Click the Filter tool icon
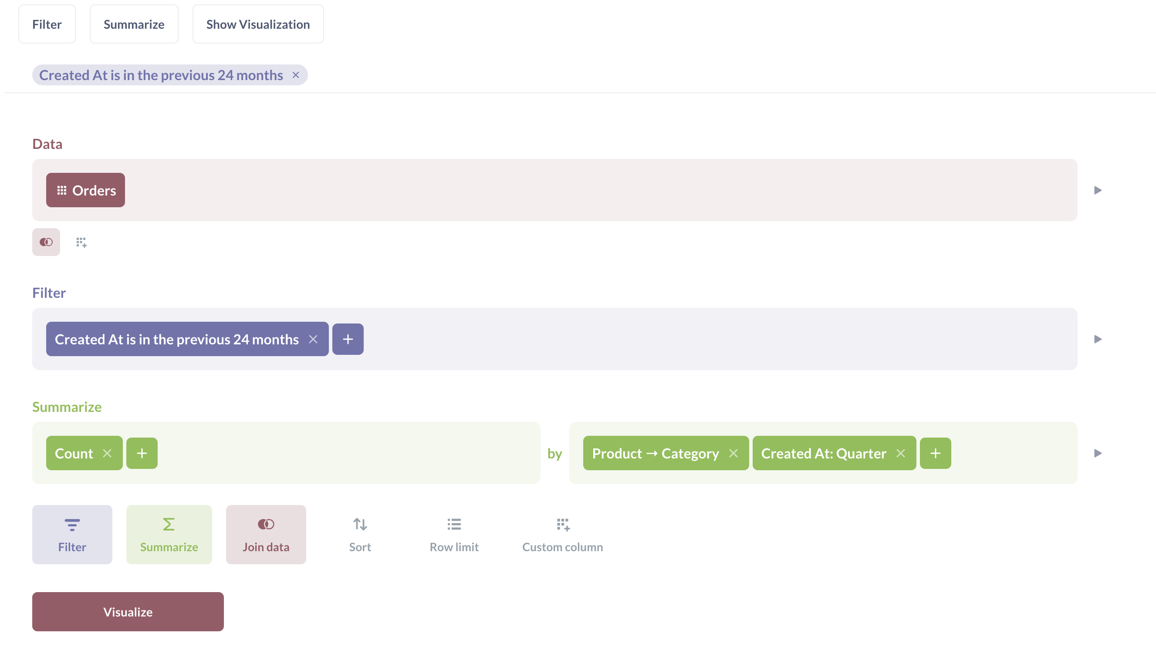The image size is (1156, 667). [x=71, y=534]
